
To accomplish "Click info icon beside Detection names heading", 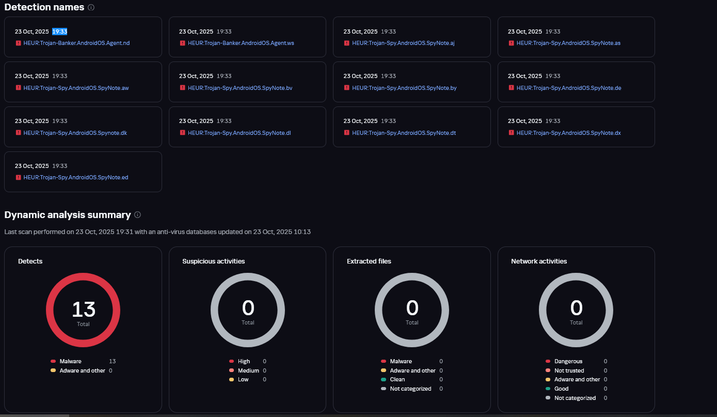I will (91, 8).
